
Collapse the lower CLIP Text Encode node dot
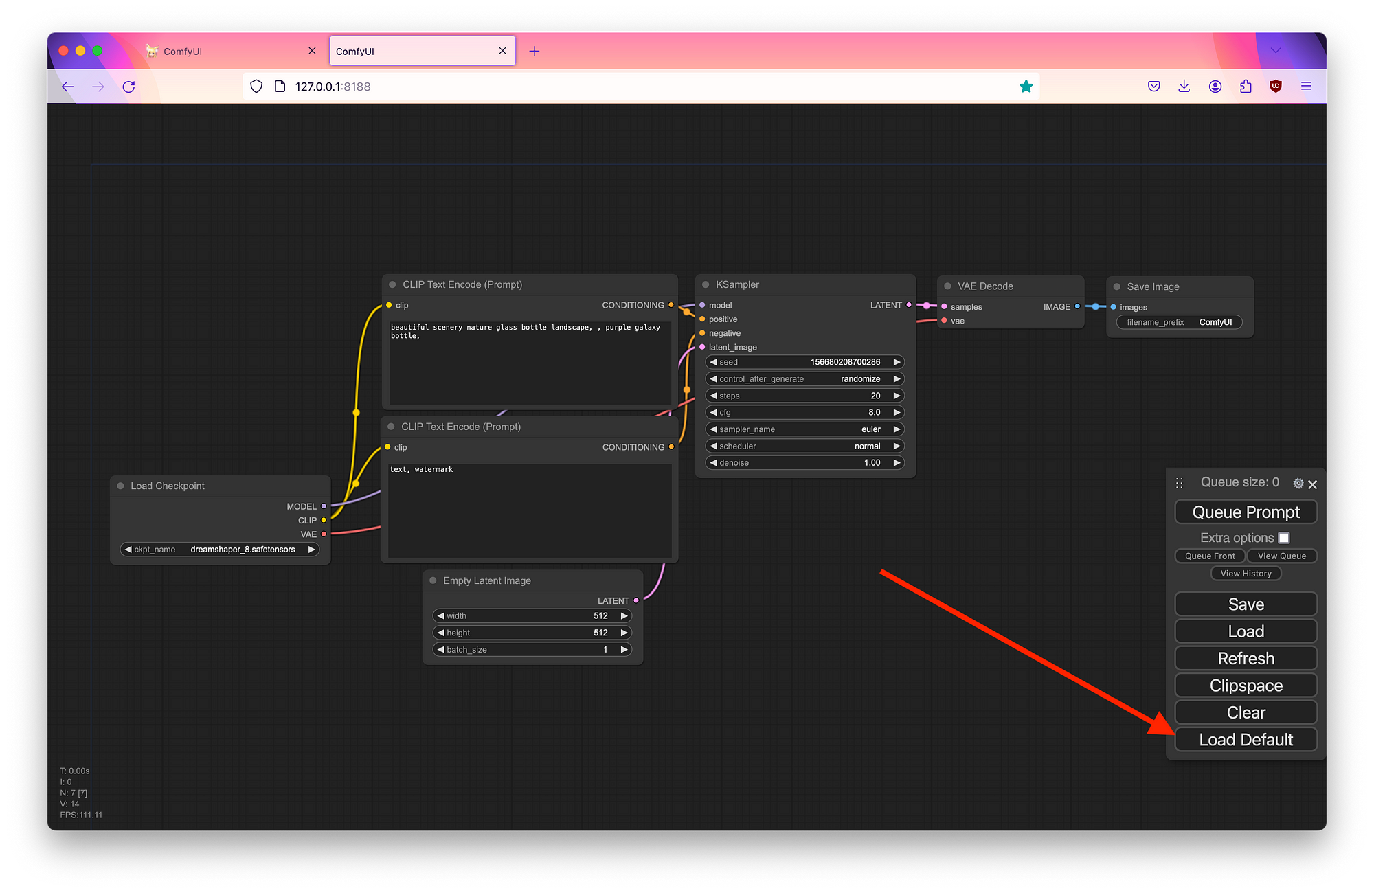pyautogui.click(x=391, y=427)
